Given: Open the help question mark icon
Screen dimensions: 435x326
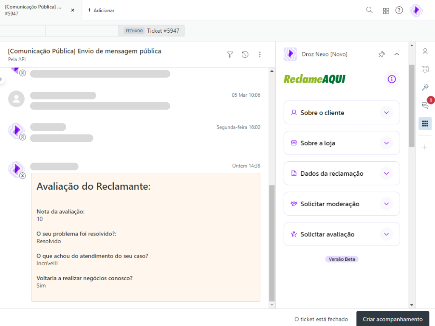Looking at the screenshot, I should tap(399, 10).
